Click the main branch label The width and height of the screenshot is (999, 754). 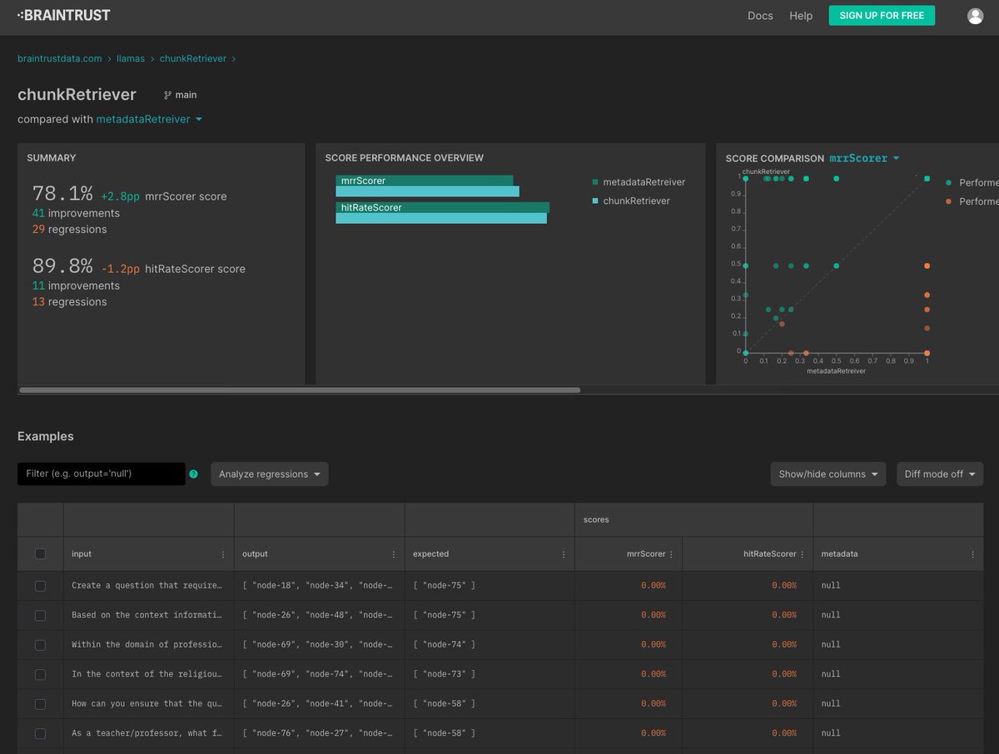click(x=186, y=95)
